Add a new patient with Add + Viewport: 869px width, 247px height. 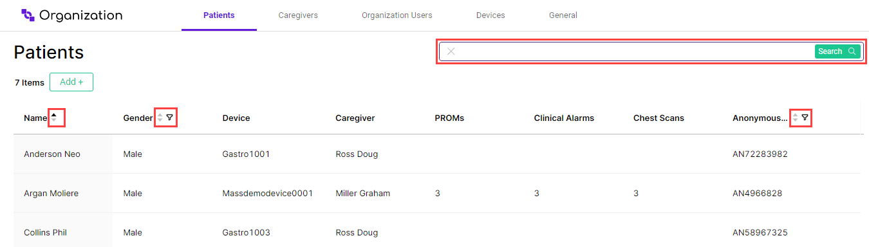coord(71,82)
